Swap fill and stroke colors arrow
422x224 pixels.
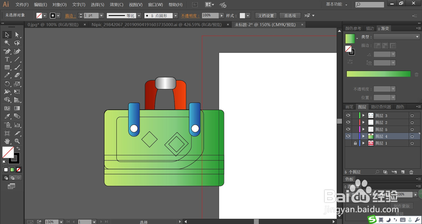pyautogui.click(x=18, y=148)
